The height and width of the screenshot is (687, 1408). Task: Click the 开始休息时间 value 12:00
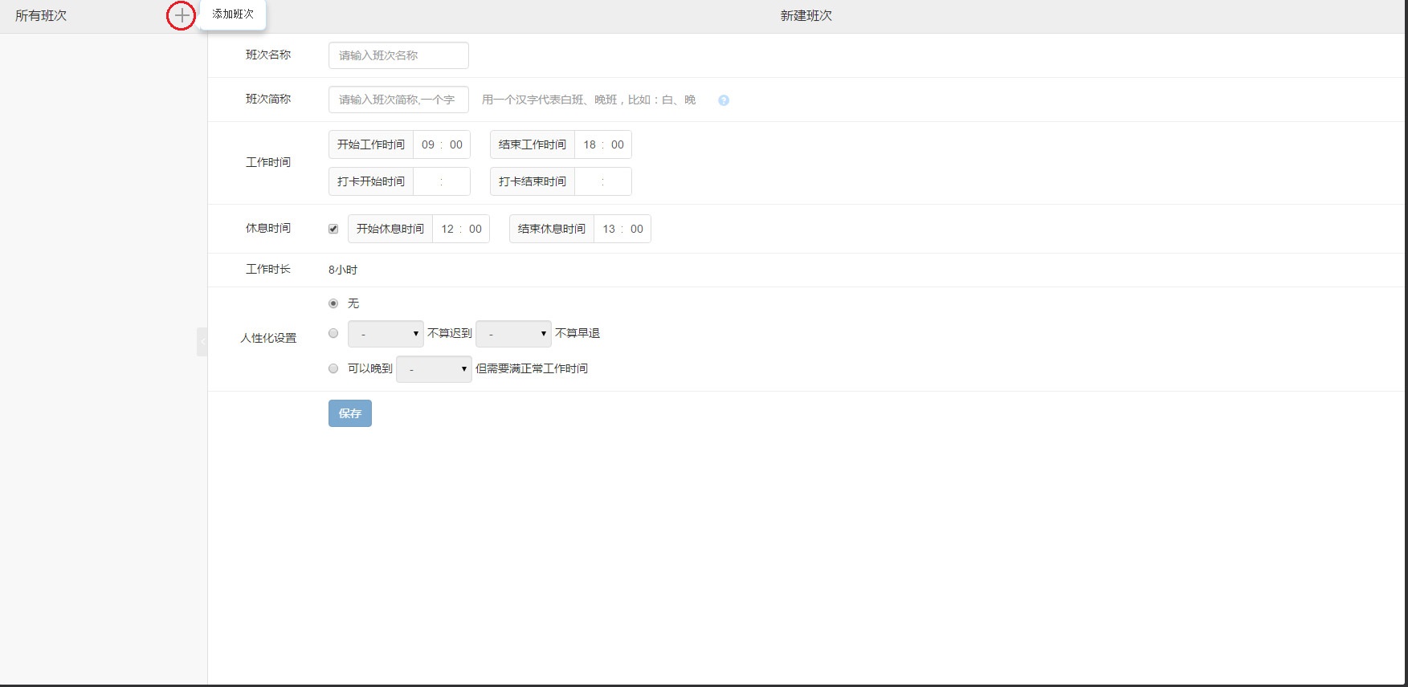(461, 229)
